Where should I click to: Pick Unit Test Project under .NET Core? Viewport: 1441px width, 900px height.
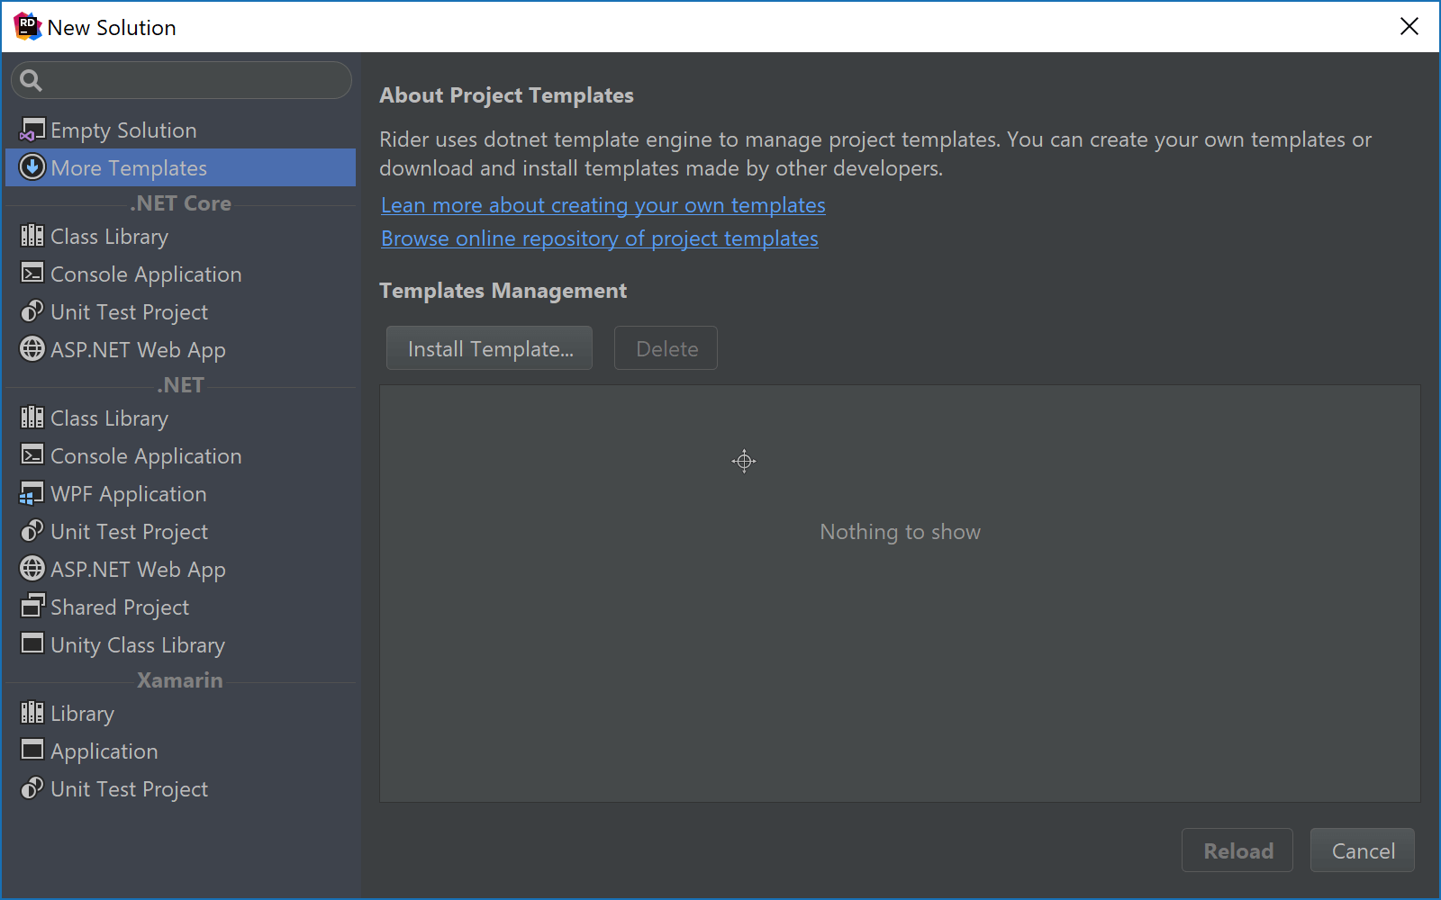[180, 311]
